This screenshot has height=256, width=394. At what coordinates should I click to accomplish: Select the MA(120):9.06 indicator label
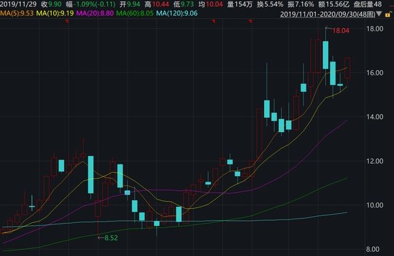pos(177,14)
